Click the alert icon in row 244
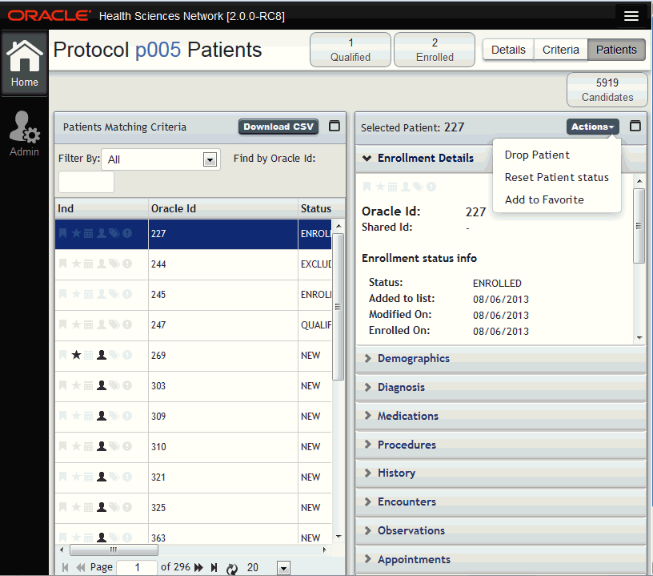 pos(127,264)
